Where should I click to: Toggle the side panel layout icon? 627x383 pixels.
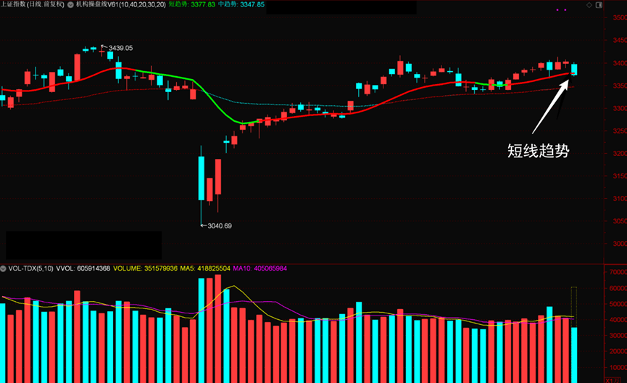point(599,5)
